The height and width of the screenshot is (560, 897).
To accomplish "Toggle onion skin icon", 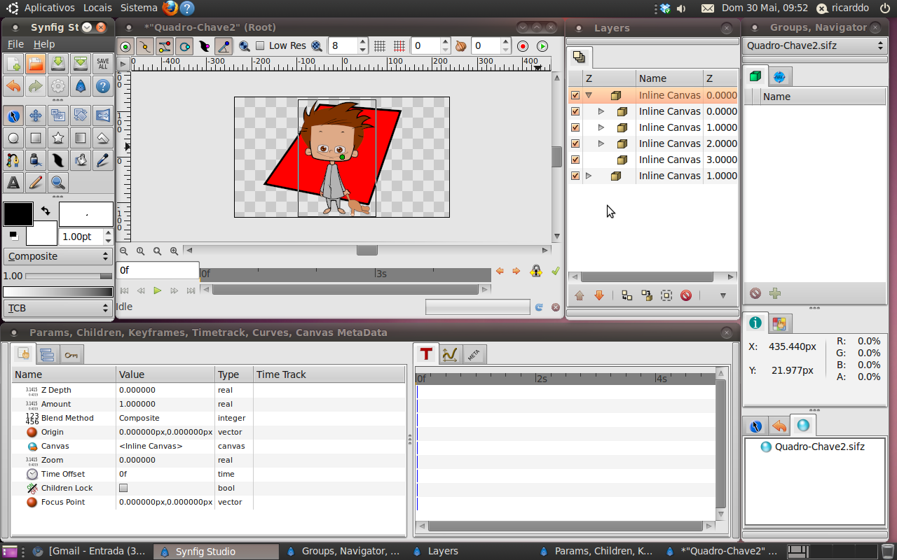I will click(460, 46).
